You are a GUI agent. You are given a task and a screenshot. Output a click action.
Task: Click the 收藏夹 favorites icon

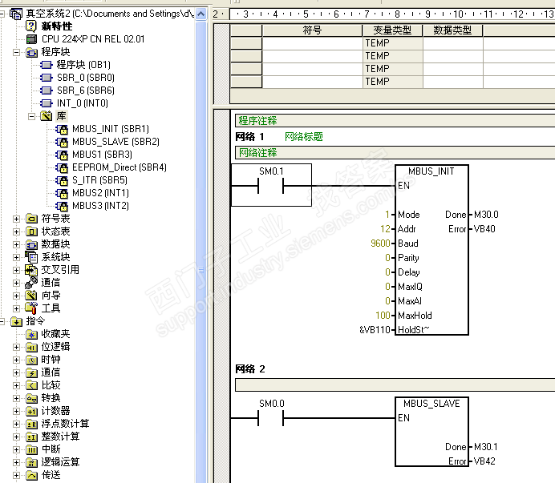tap(31, 334)
